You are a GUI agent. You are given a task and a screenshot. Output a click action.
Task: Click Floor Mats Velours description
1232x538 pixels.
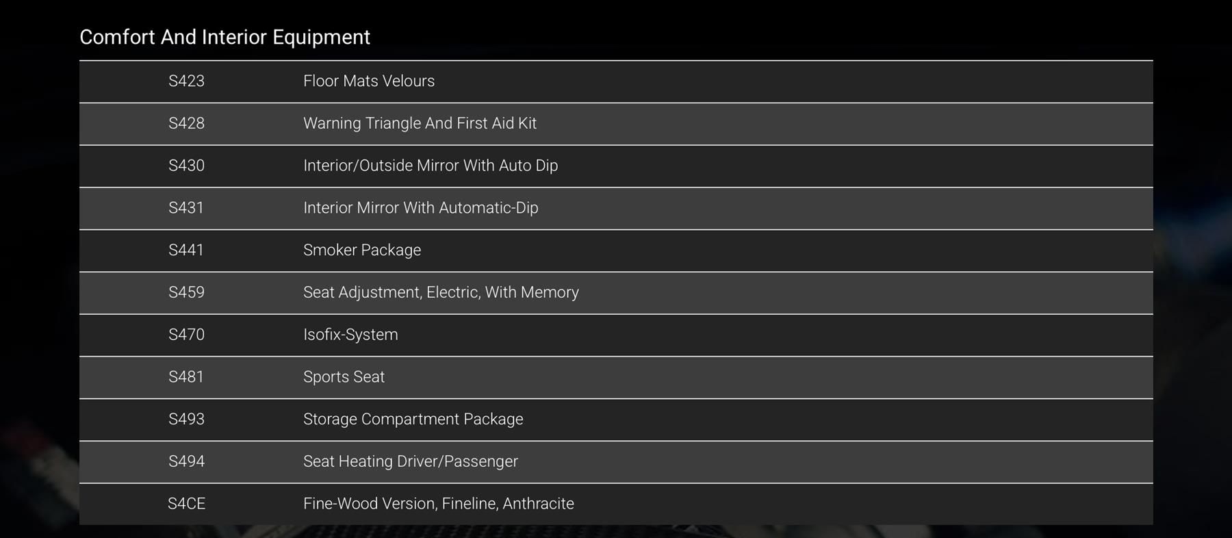(369, 81)
